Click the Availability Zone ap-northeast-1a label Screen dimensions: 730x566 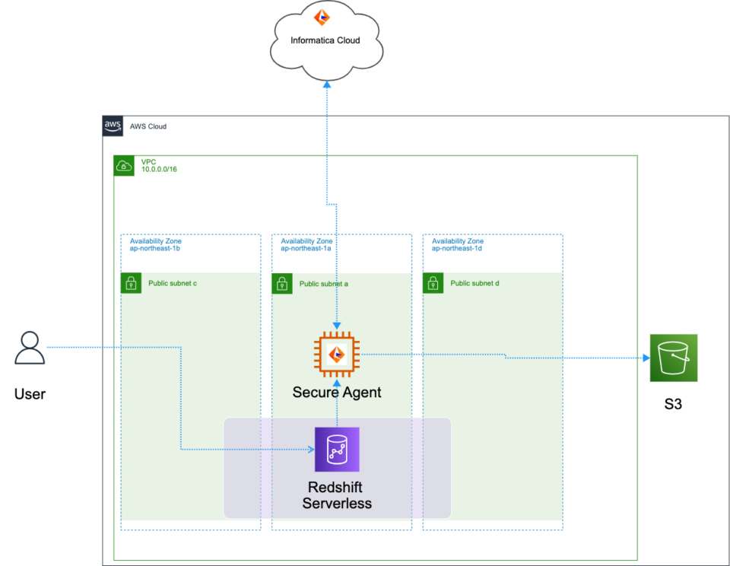click(x=306, y=245)
